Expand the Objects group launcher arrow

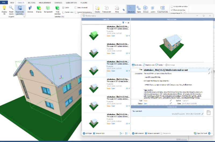coord(24,17)
